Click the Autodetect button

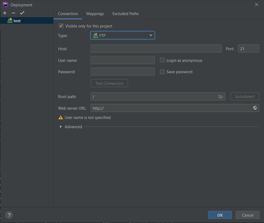click(245, 96)
